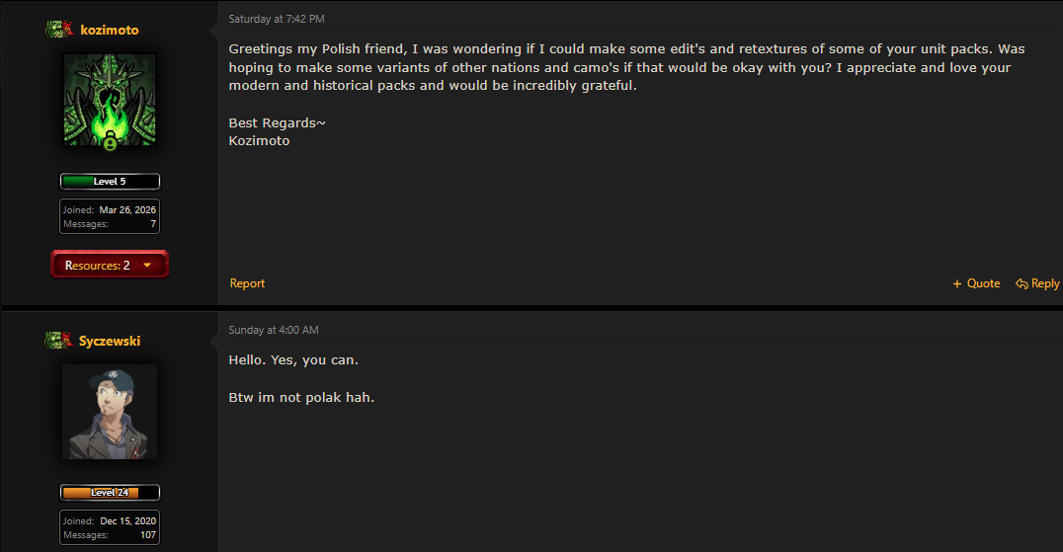Image resolution: width=1063 pixels, height=552 pixels.
Task: Open the Resources: 2 button
Action: (109, 264)
